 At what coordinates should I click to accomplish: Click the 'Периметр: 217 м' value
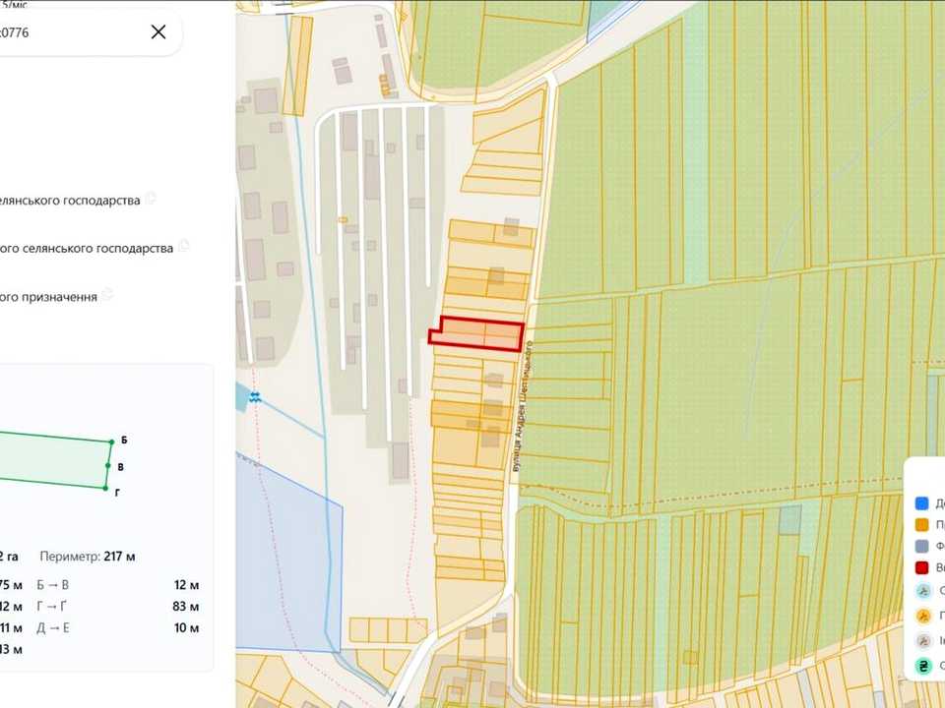tap(88, 557)
